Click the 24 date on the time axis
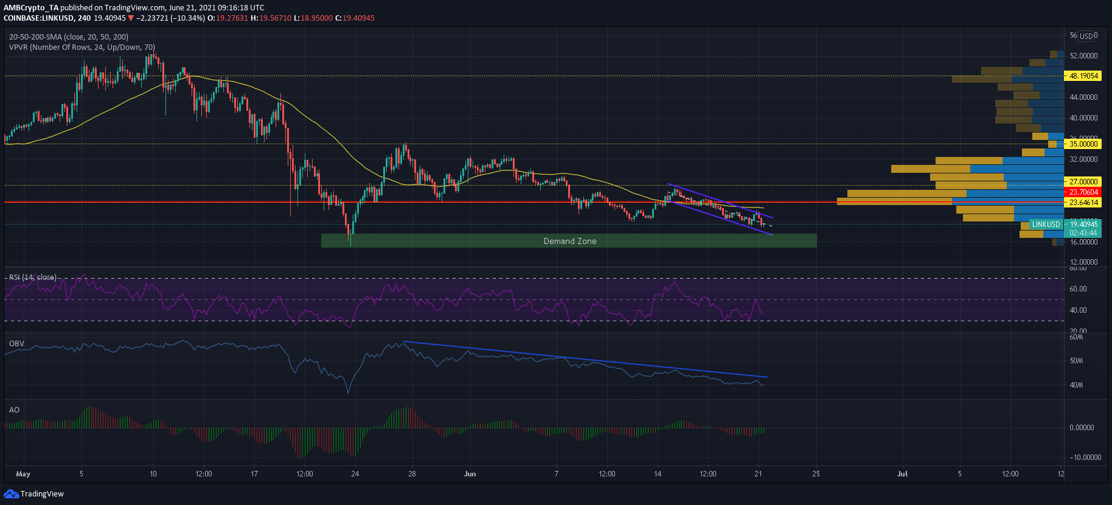This screenshot has width=1112, height=505. point(355,474)
